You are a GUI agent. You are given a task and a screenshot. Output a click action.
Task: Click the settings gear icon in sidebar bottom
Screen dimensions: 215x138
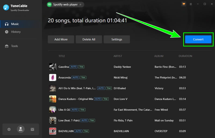9,129
